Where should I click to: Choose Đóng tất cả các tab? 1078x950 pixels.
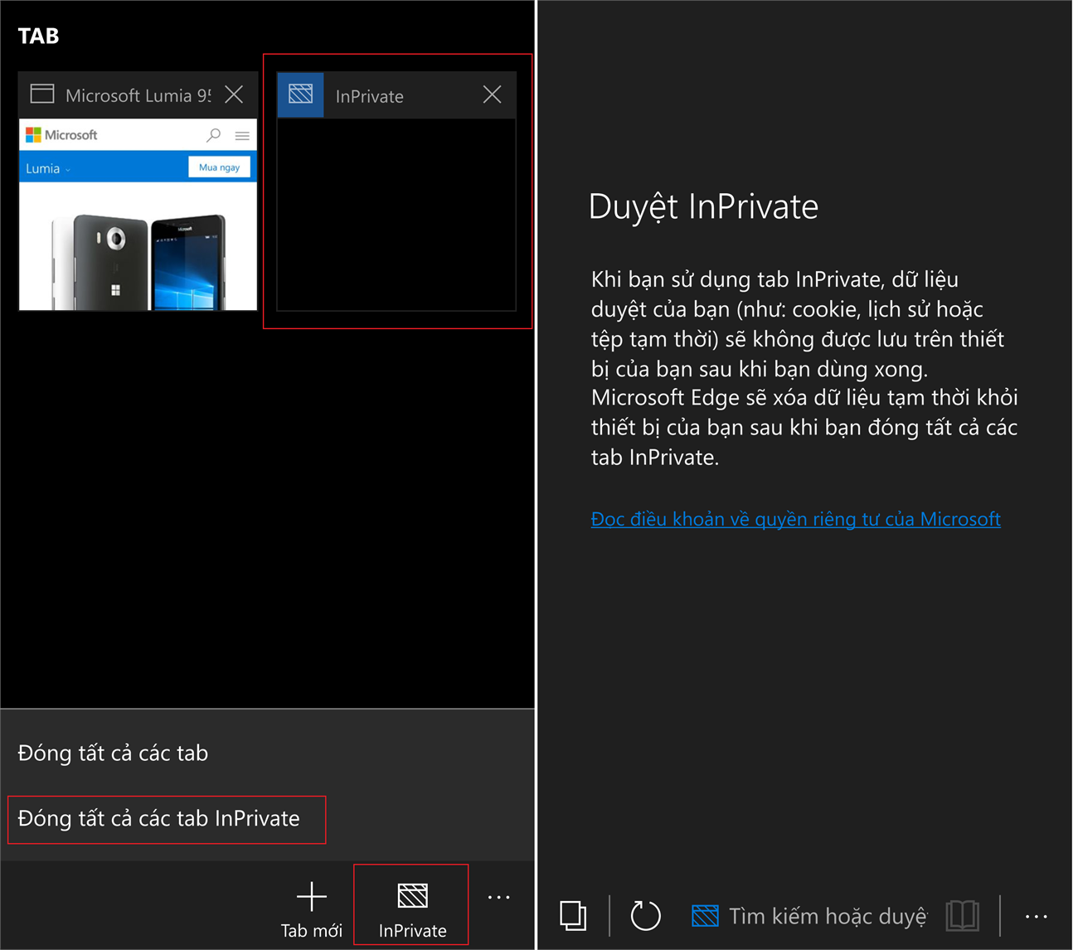click(x=113, y=753)
